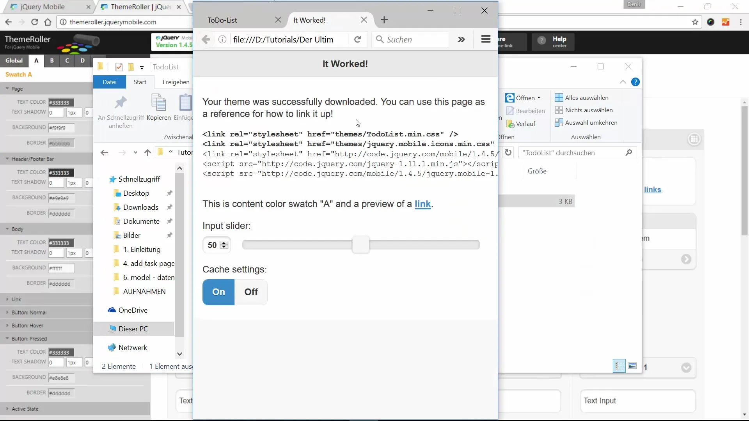The width and height of the screenshot is (749, 421).
Task: Click the site info icon in address bar
Action: pyautogui.click(x=222, y=39)
